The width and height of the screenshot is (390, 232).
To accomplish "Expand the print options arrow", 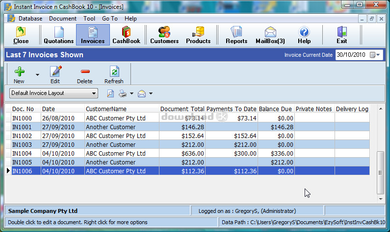I will [131, 93].
